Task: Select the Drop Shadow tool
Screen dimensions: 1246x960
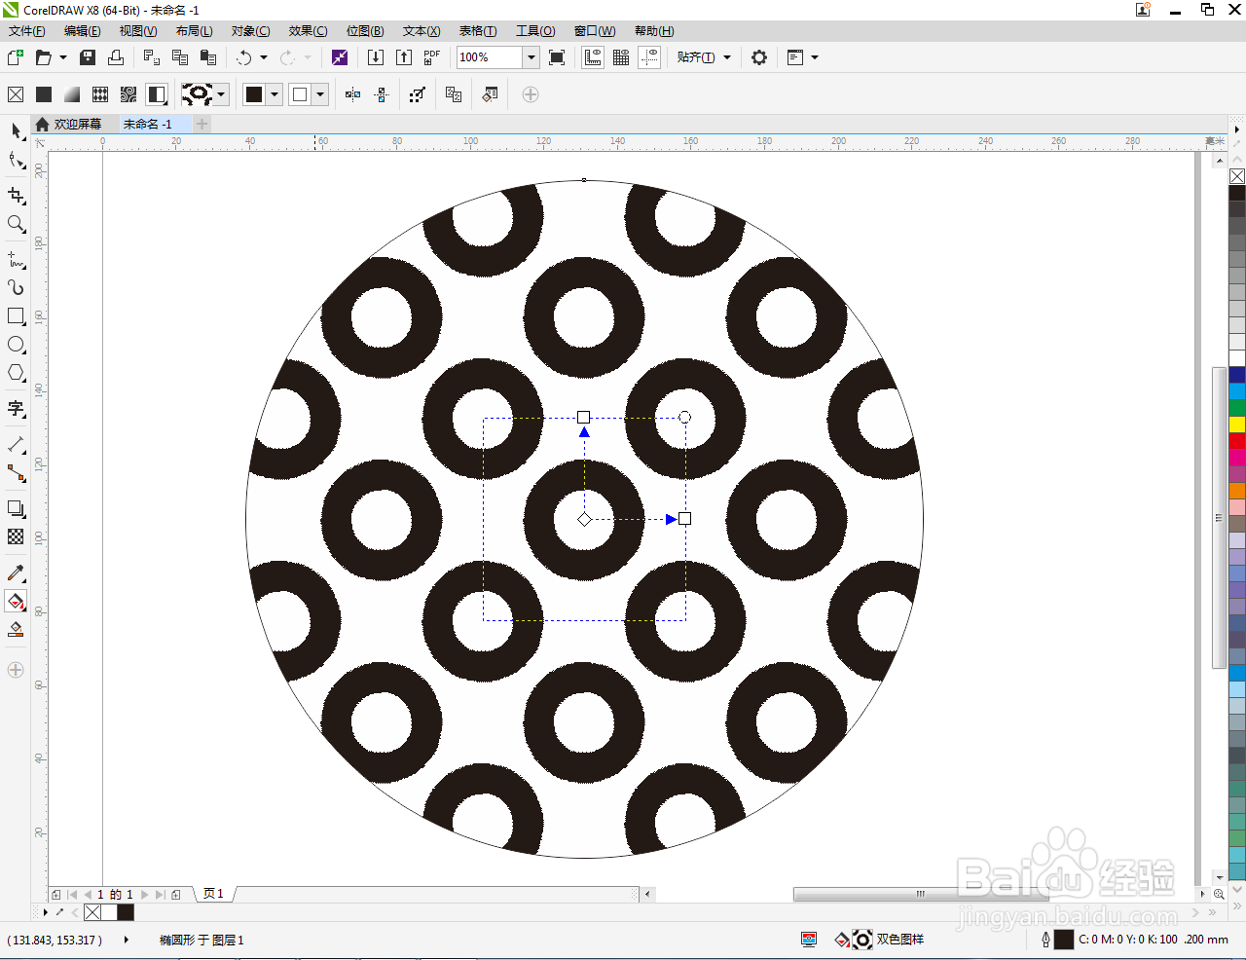Action: (16, 508)
